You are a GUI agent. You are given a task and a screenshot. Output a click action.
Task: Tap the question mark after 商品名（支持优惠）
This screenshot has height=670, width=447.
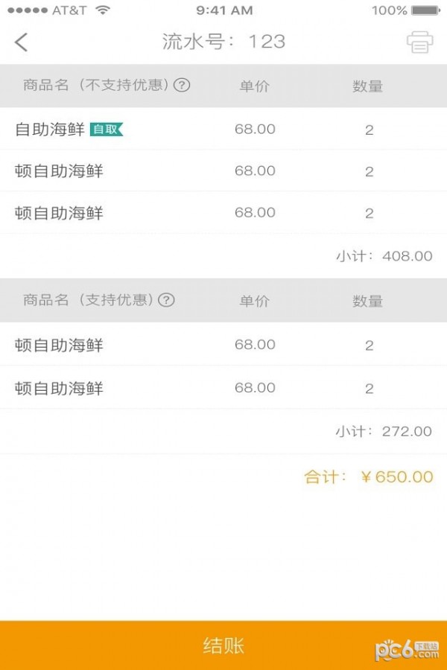[x=167, y=300]
